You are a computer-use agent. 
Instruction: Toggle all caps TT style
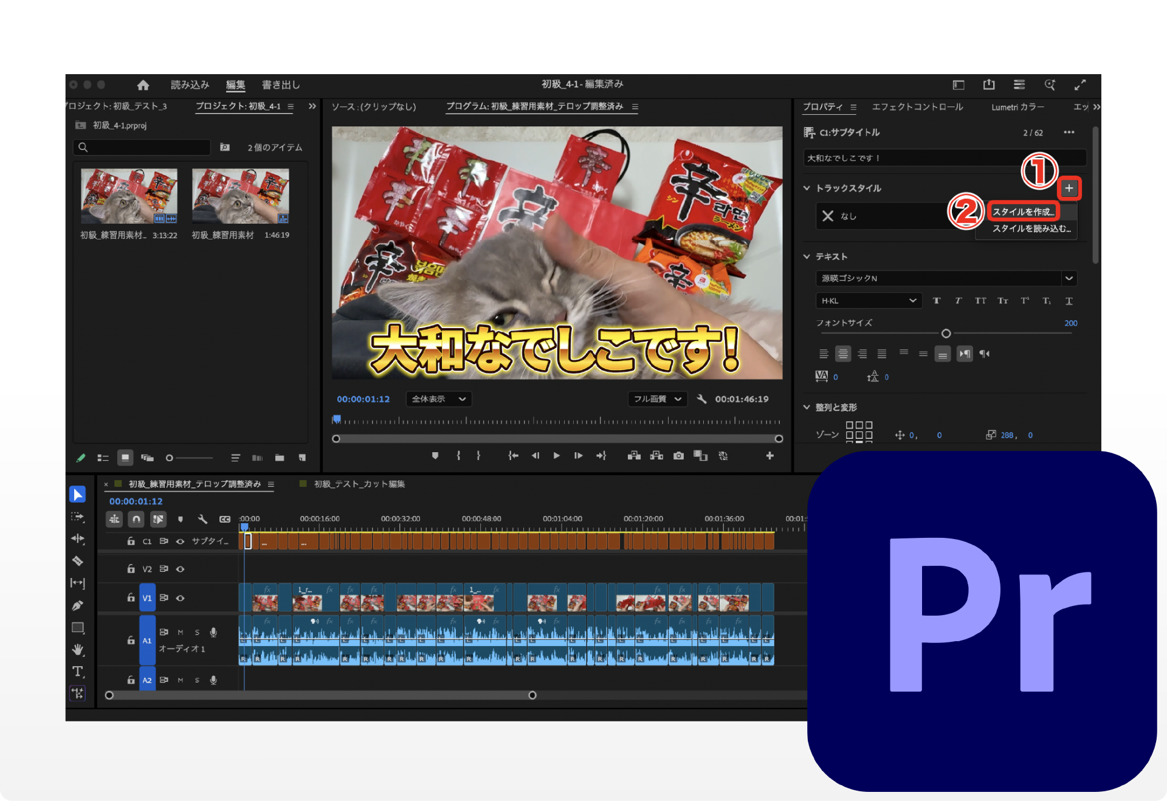980,301
